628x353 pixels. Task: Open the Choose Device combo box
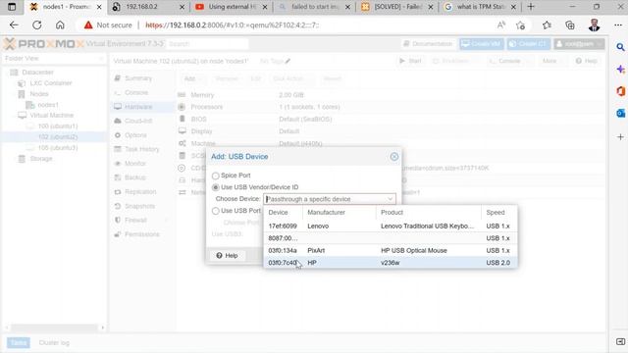[330, 199]
